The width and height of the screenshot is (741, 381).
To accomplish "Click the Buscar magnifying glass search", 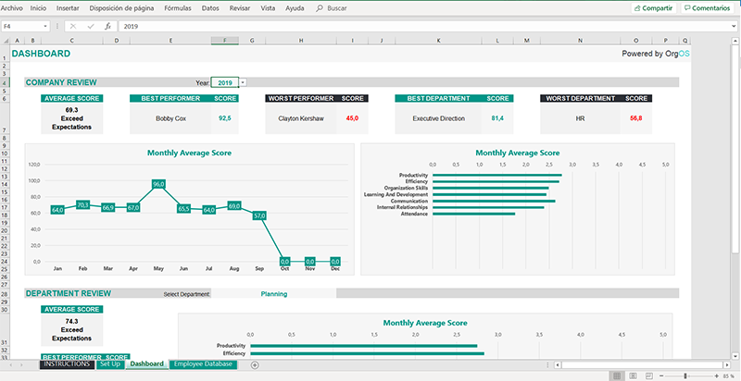I will [x=320, y=8].
